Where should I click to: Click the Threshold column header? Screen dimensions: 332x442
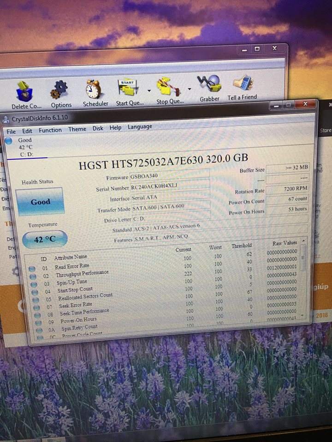[x=241, y=246]
